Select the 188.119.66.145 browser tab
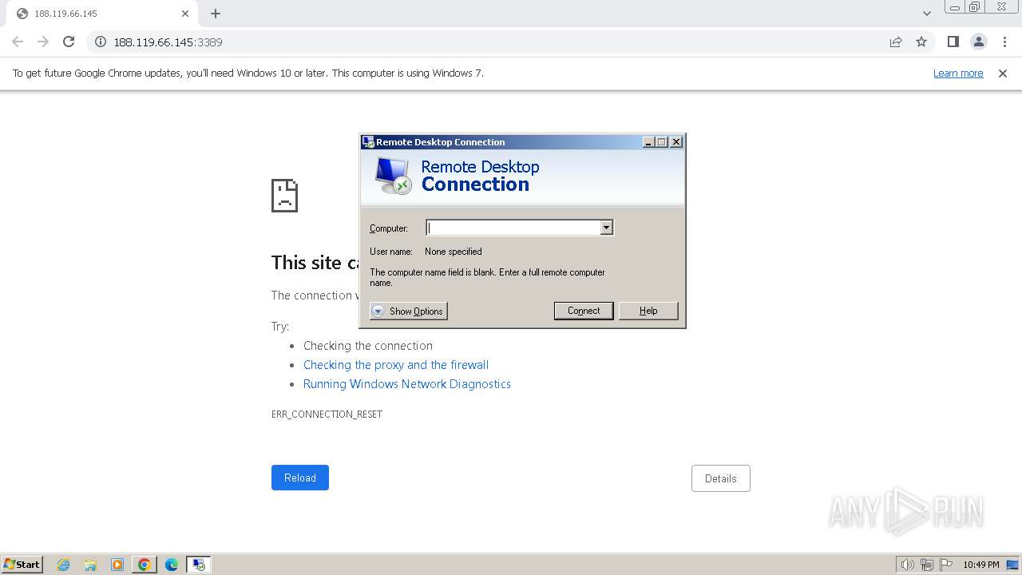1022x575 pixels. pos(102,14)
